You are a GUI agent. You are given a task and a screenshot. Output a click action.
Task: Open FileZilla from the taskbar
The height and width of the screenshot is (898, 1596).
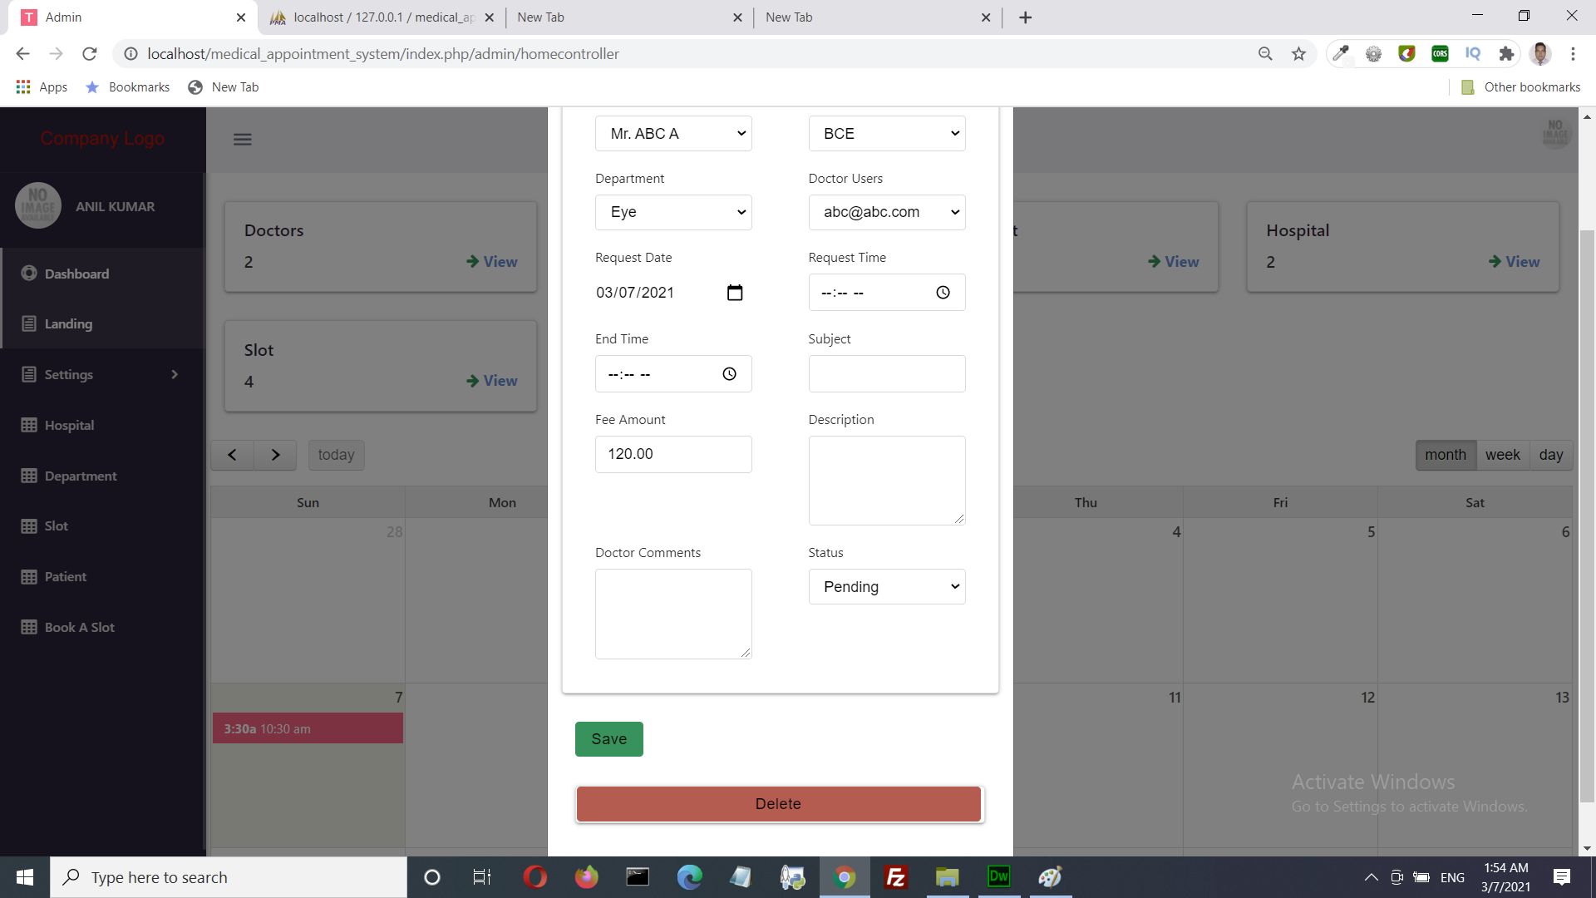(895, 877)
